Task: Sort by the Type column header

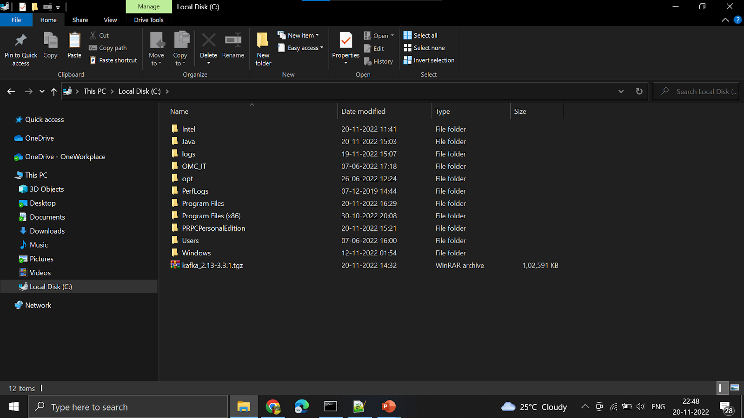Action: [x=471, y=111]
